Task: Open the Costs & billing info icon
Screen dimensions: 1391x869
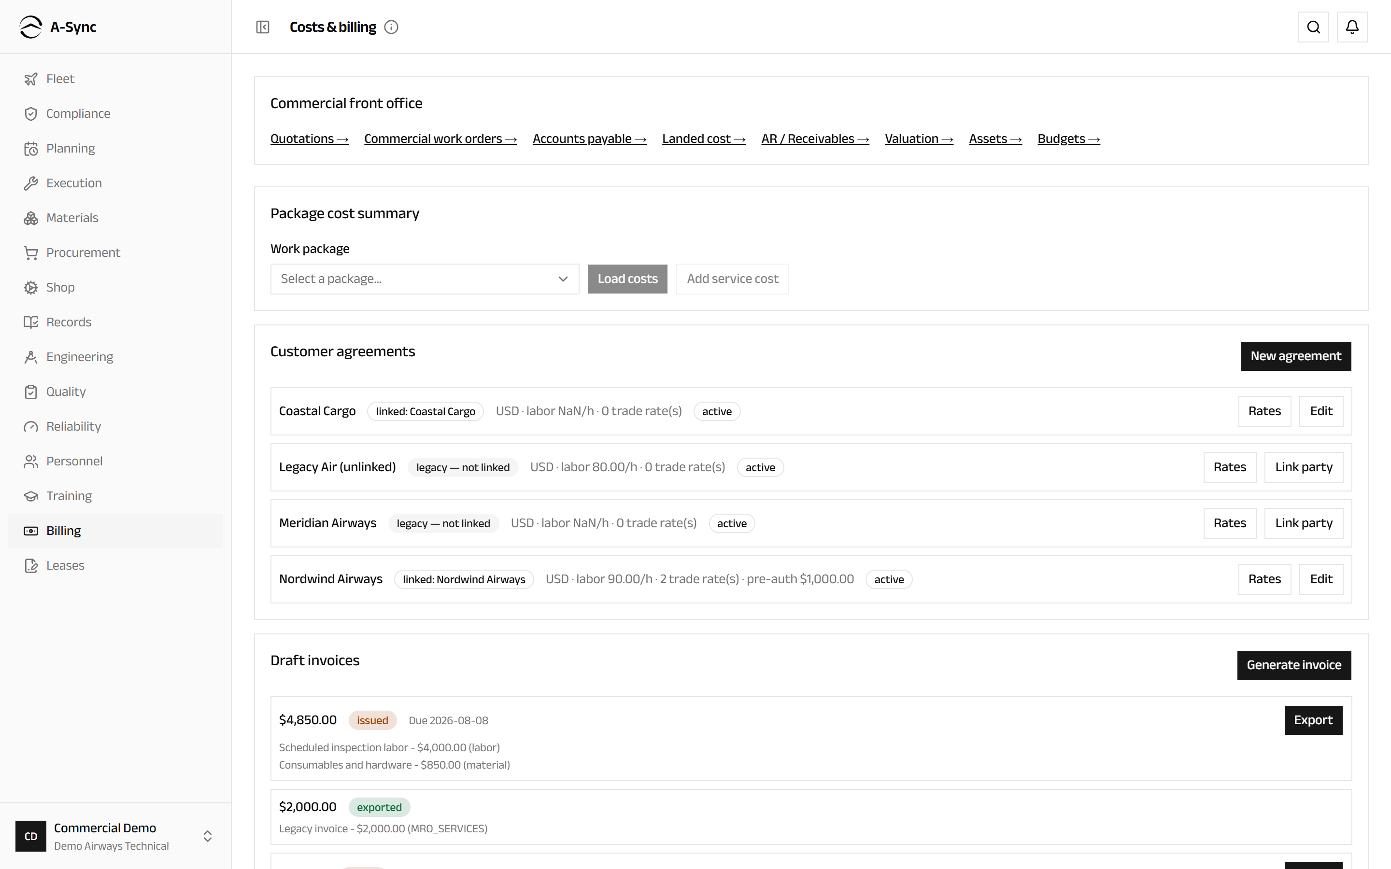Action: (x=391, y=27)
